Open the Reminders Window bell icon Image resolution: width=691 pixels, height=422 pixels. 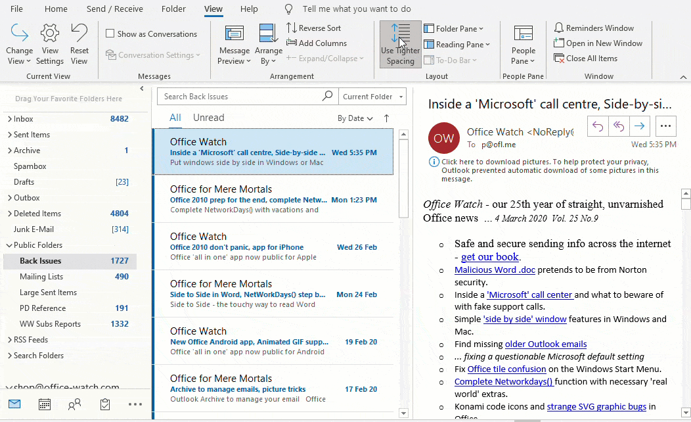click(x=559, y=28)
